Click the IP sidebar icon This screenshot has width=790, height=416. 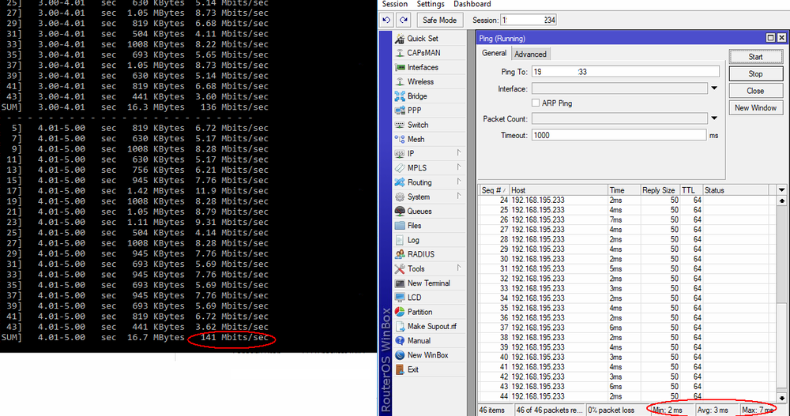[x=400, y=154]
